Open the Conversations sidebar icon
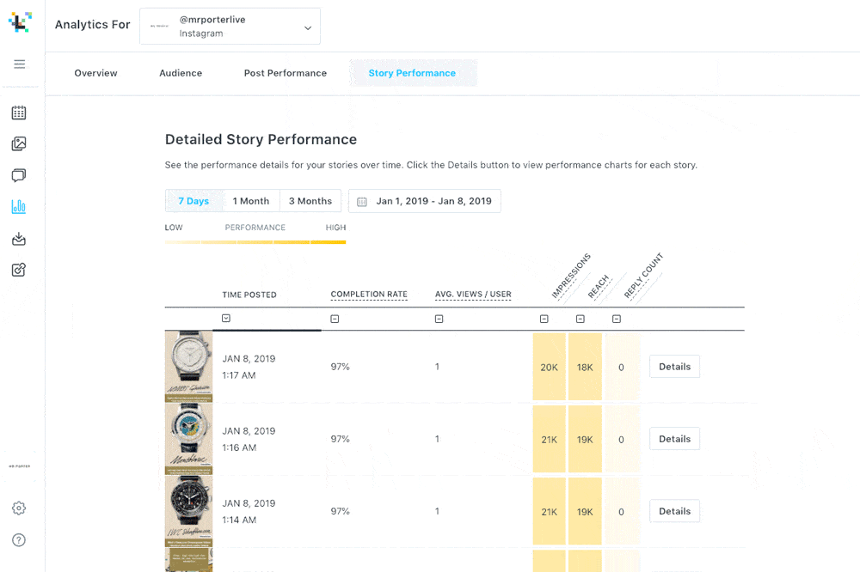The image size is (860, 572). tap(19, 175)
